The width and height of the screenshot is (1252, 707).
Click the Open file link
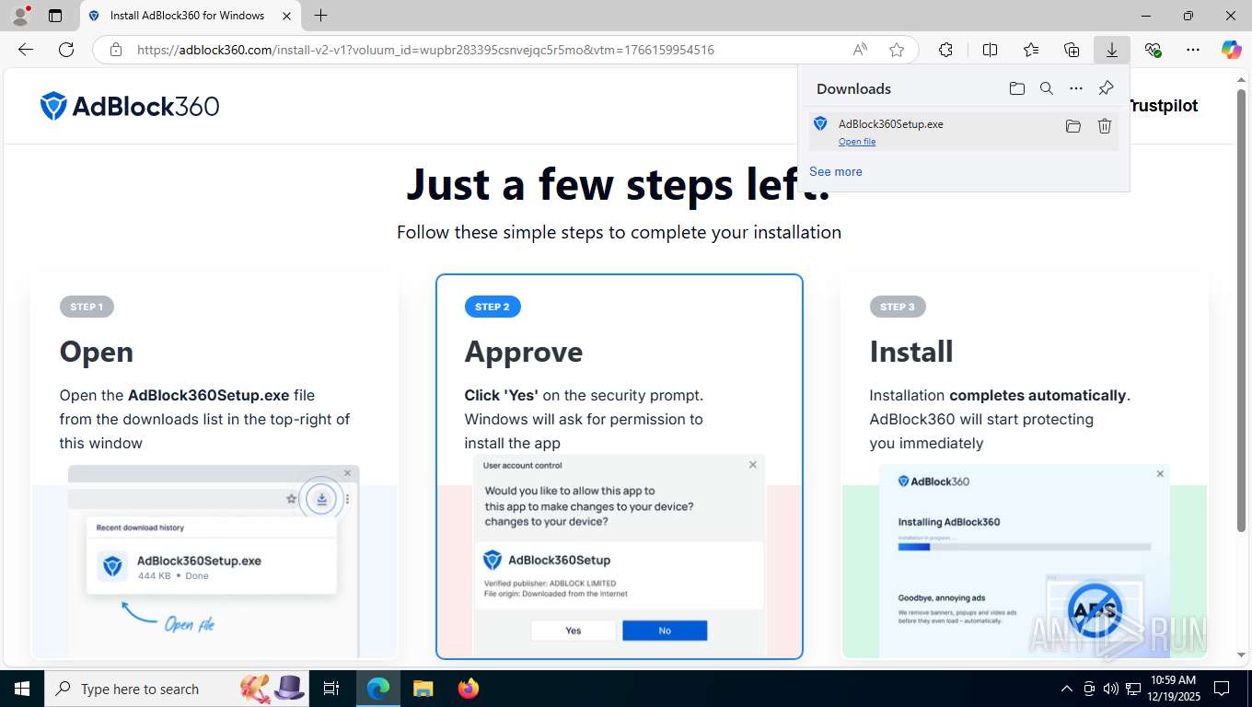point(857,142)
